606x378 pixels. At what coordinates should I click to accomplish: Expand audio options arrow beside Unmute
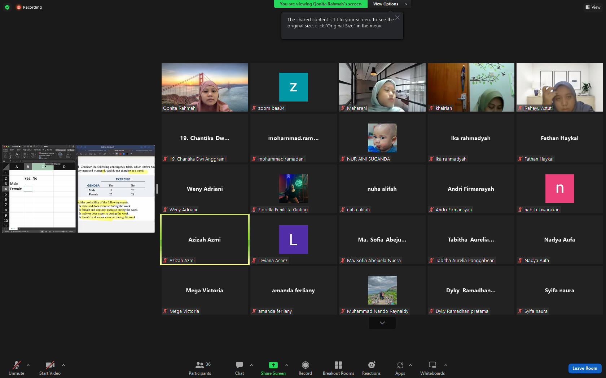click(28, 365)
